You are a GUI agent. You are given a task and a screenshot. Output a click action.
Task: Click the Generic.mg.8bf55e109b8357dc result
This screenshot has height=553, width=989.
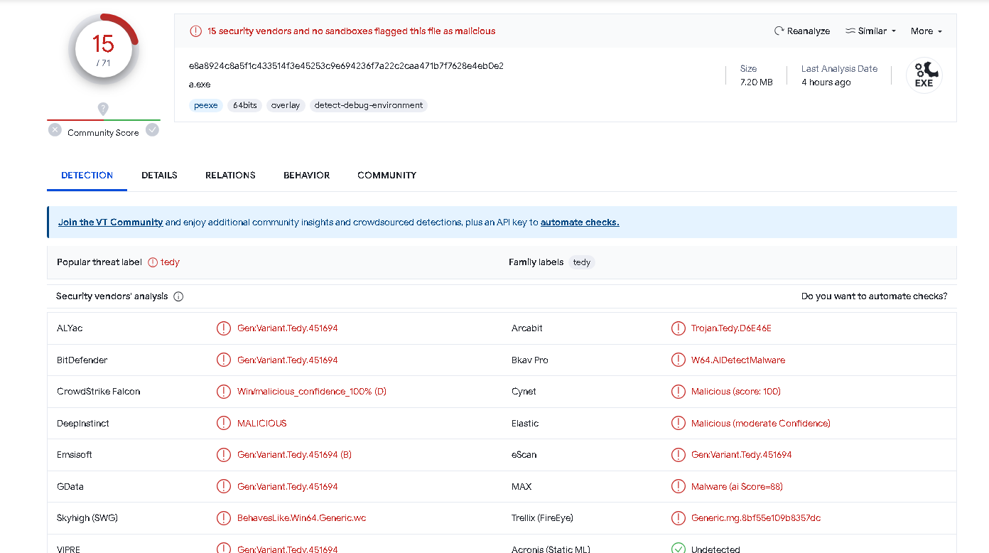756,518
